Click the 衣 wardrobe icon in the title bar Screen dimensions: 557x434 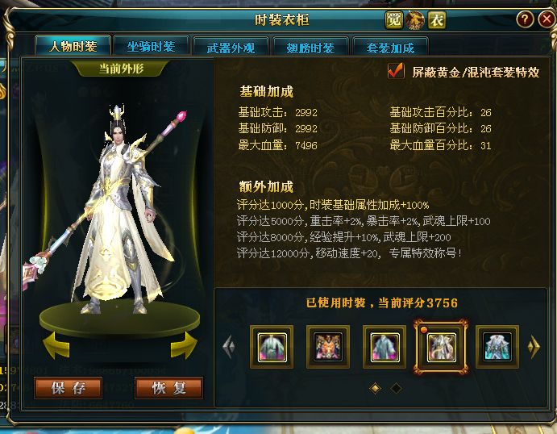pyautogui.click(x=437, y=20)
